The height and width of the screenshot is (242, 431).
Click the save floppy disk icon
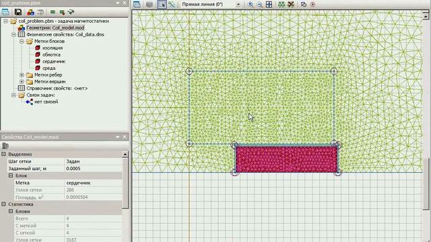[x=18, y=12]
